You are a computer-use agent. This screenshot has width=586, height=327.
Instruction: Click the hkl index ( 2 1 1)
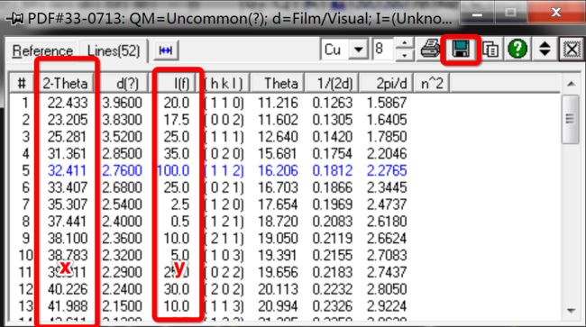(x=224, y=238)
